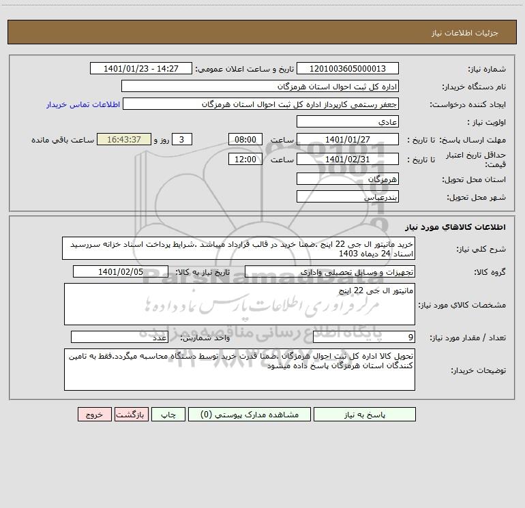The width and height of the screenshot is (525, 508).
Task: Click the announcement date field 1401/01/23 - 14:27
Action: point(141,68)
